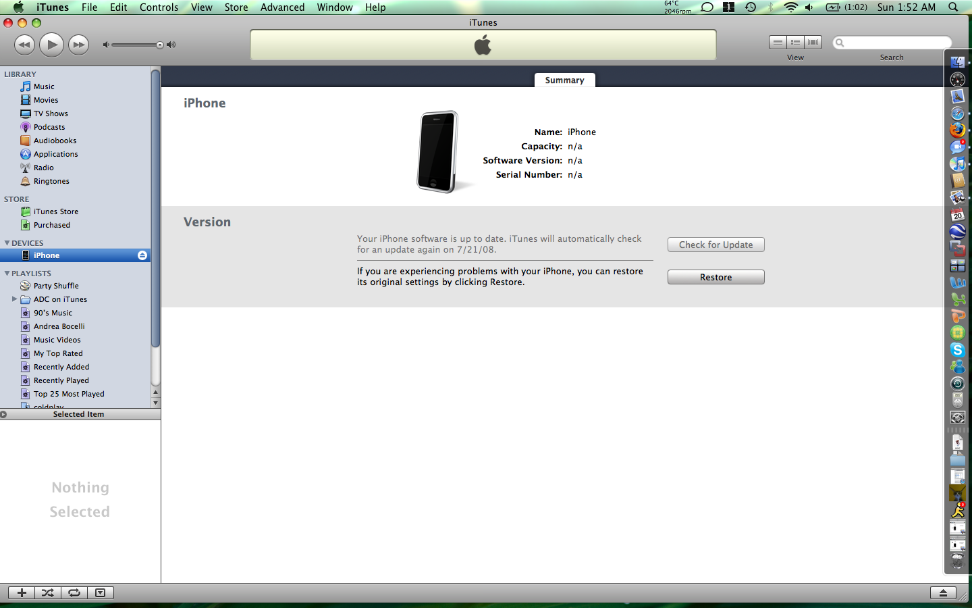Expand the ADC on iTunes folder
Image resolution: width=972 pixels, height=608 pixels.
coord(14,299)
